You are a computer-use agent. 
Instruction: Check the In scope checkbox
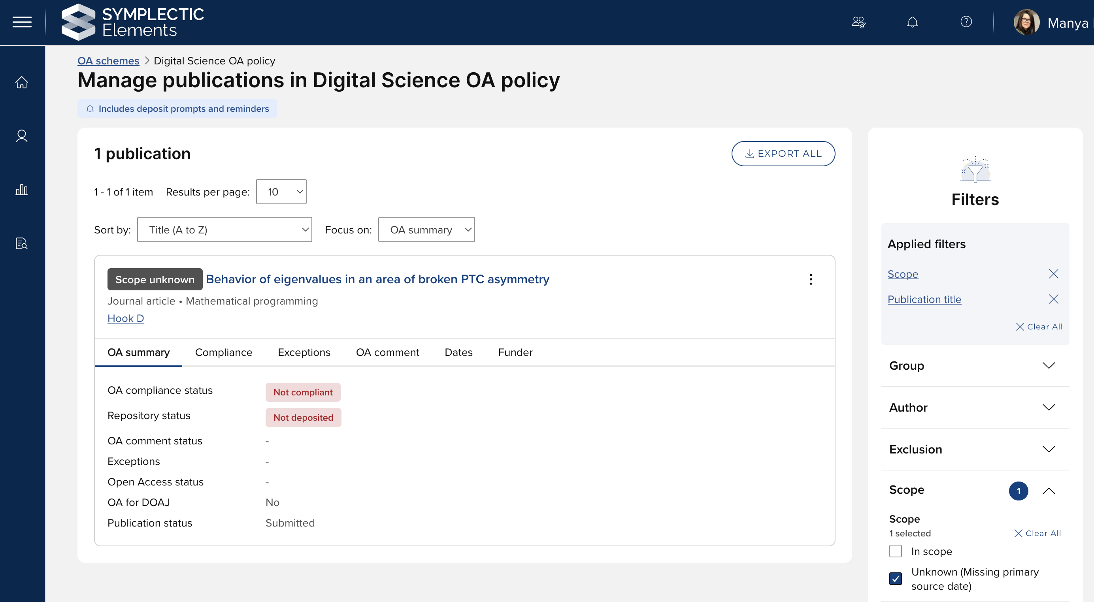click(x=895, y=551)
